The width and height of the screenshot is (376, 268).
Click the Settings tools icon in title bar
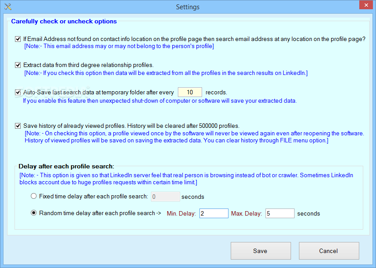(x=8, y=7)
